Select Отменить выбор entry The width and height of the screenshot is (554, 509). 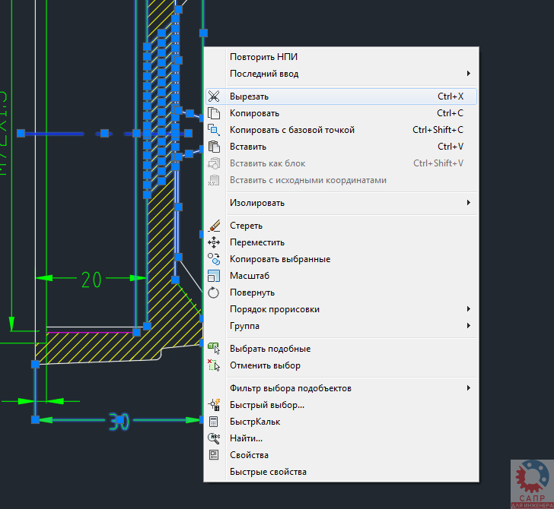pos(341,365)
